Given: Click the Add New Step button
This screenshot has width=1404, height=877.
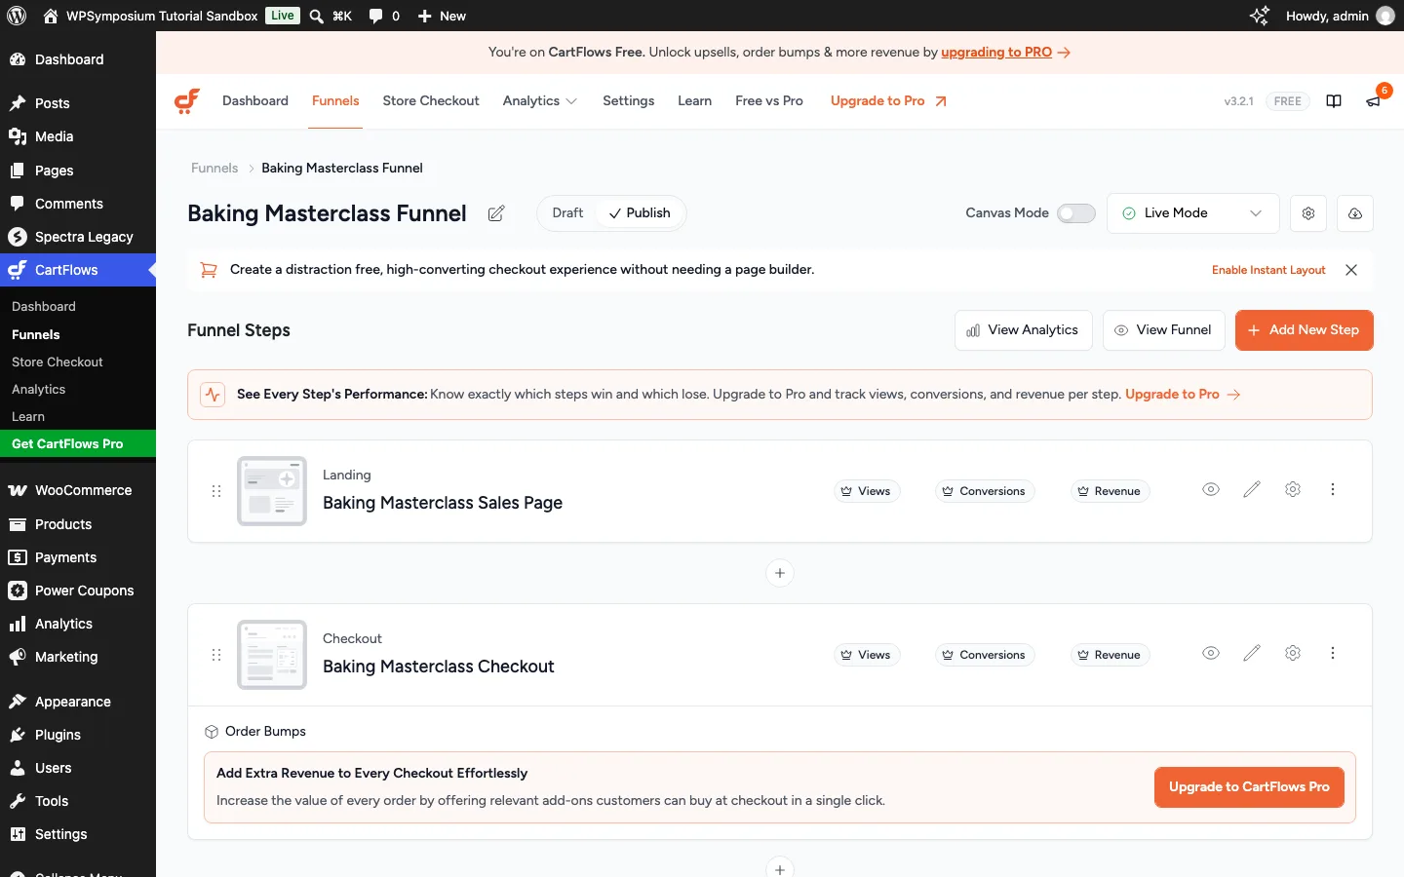Looking at the screenshot, I should 1304,330.
